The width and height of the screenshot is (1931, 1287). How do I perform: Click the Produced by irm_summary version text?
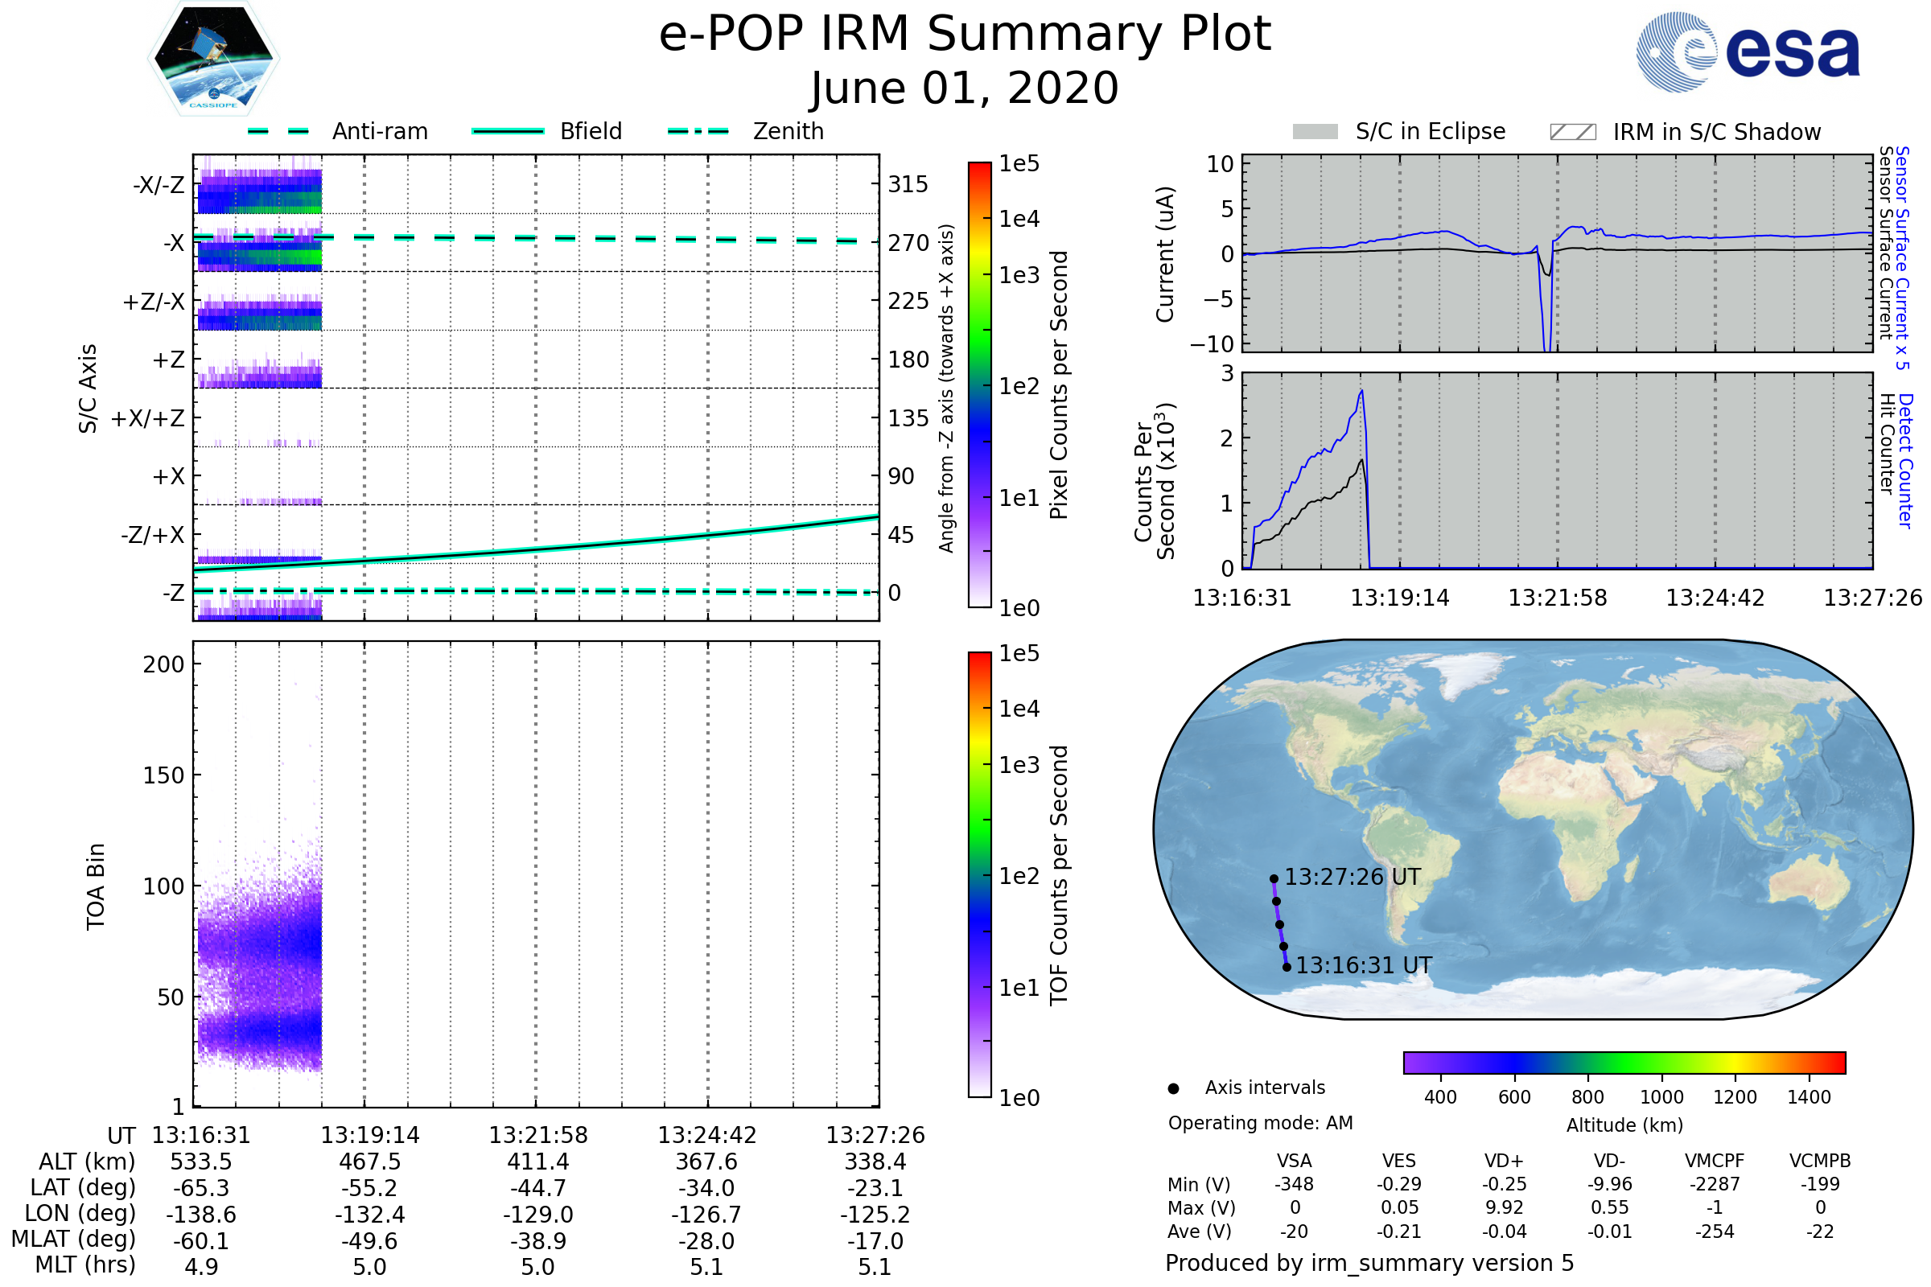1369,1262
